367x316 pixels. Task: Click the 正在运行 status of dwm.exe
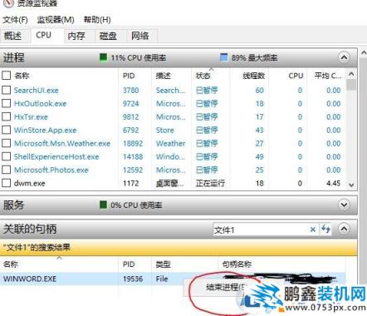pyautogui.click(x=210, y=184)
